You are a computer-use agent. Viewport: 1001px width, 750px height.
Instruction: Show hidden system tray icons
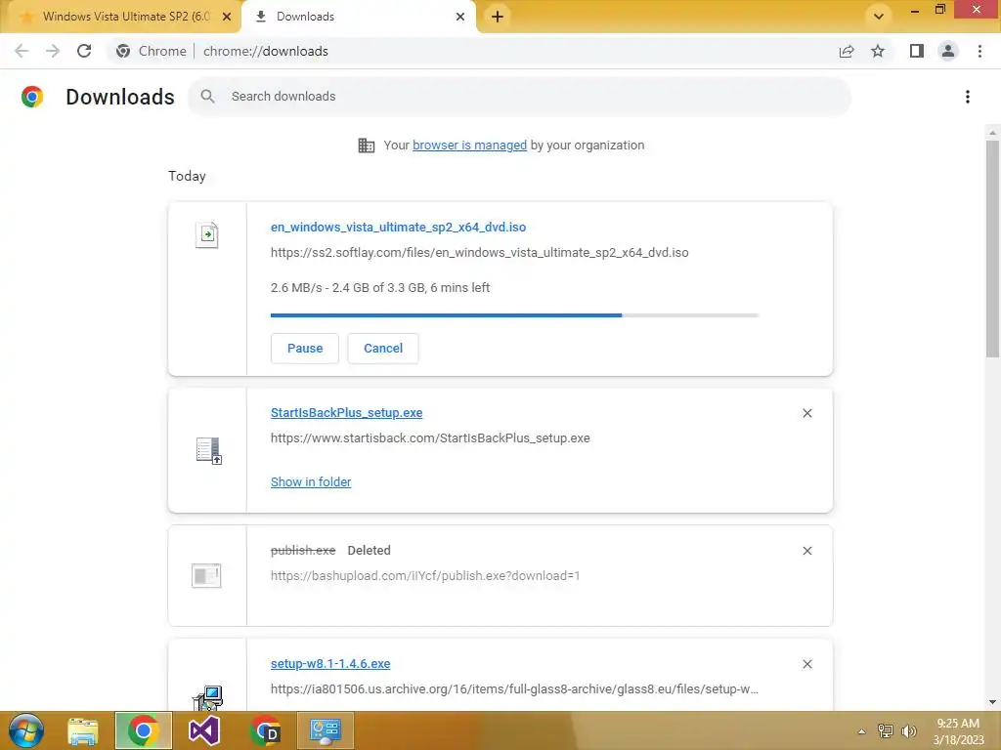click(862, 731)
